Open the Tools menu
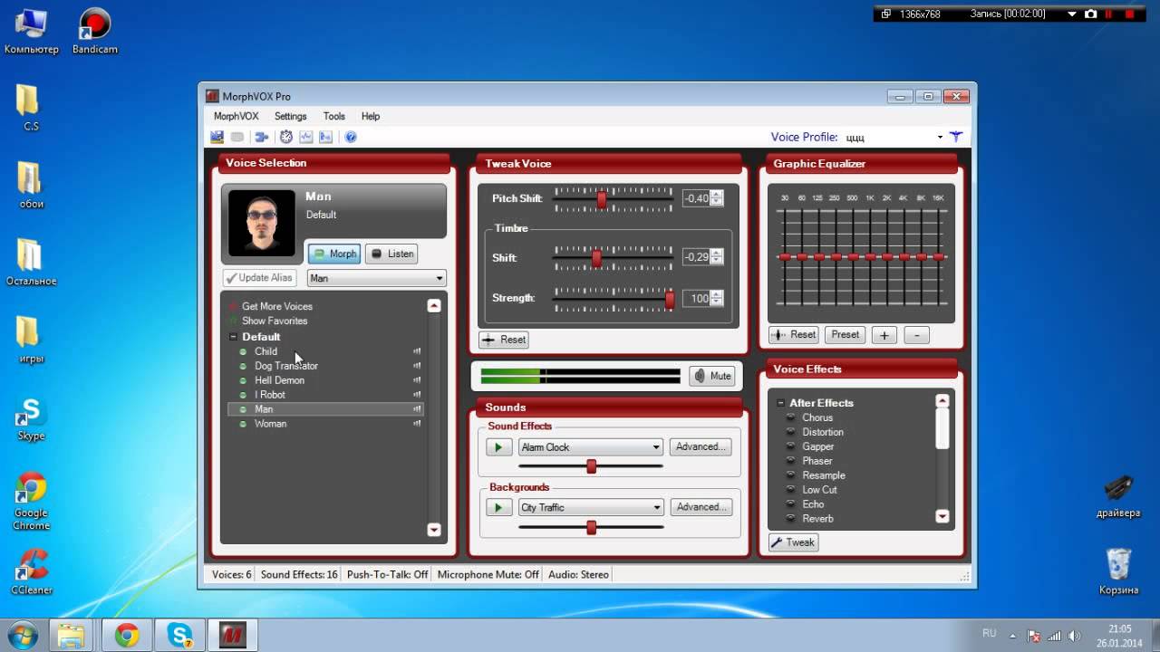Image resolution: width=1160 pixels, height=652 pixels. click(x=334, y=116)
